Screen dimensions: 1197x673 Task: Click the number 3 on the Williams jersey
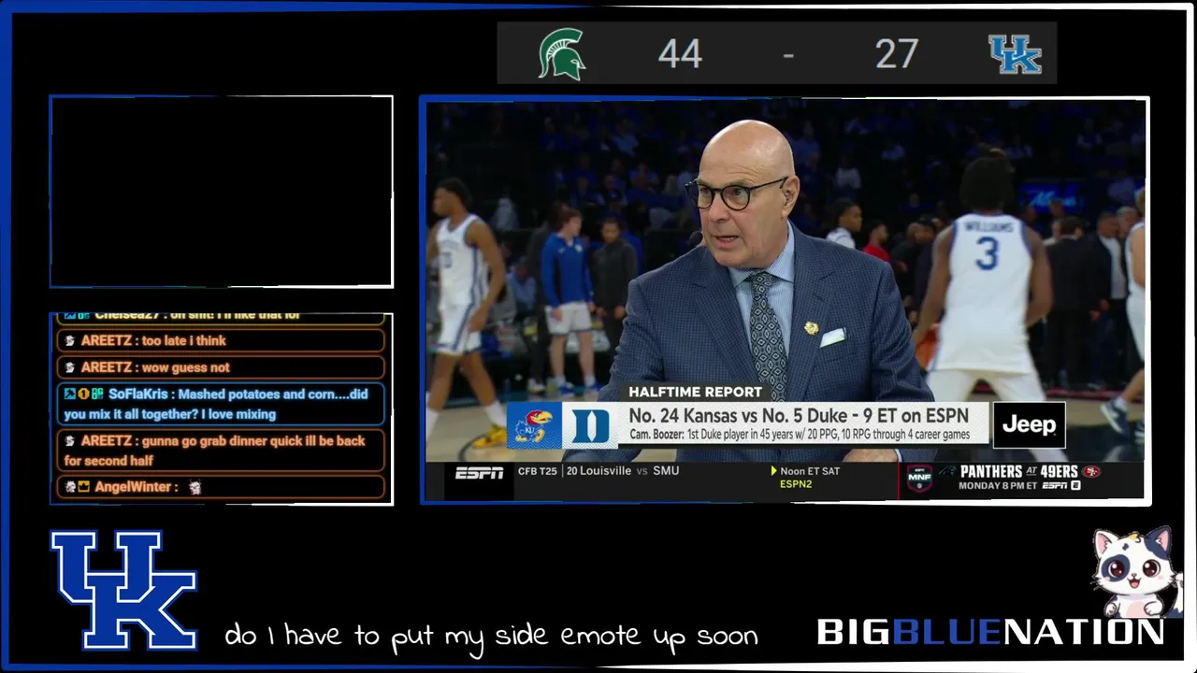tap(988, 253)
